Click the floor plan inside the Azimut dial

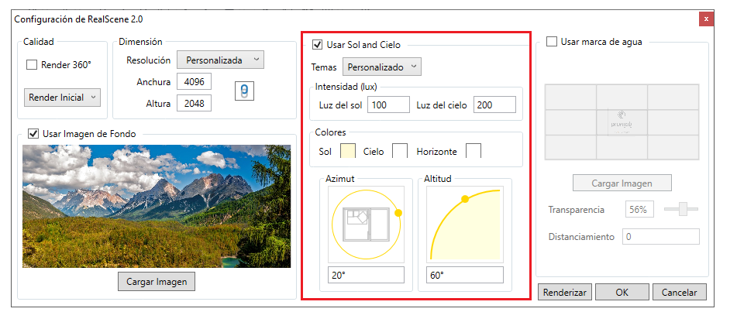366,225
